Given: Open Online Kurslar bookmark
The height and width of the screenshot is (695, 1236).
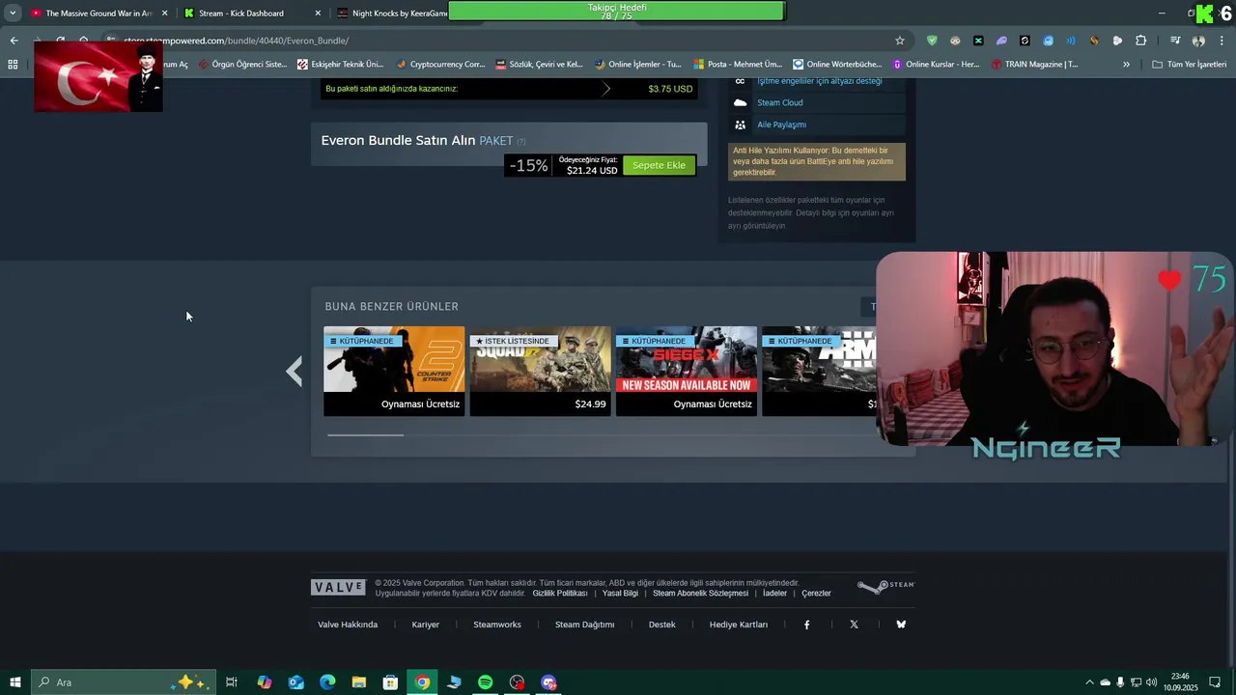Looking at the screenshot, I should 936,65.
